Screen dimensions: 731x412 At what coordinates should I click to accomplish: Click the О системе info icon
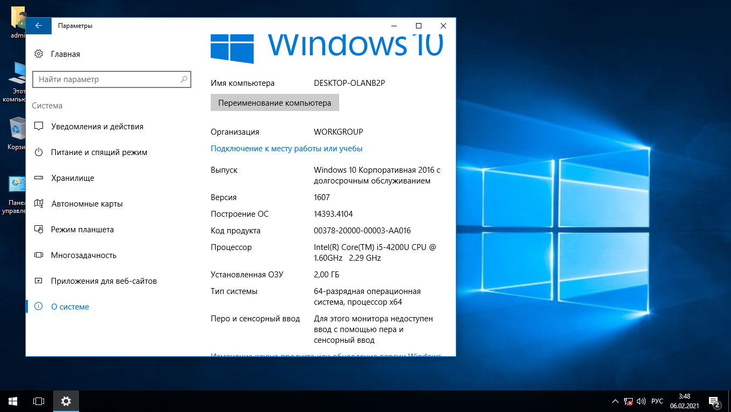click(39, 307)
